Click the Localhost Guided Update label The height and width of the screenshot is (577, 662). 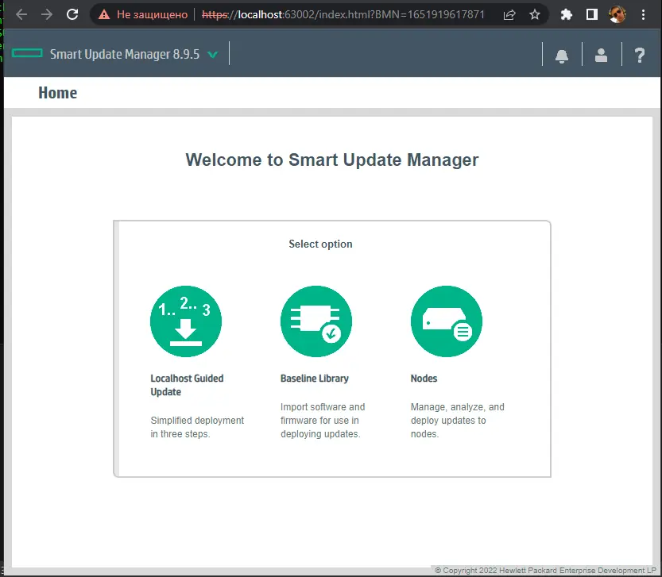(x=187, y=385)
